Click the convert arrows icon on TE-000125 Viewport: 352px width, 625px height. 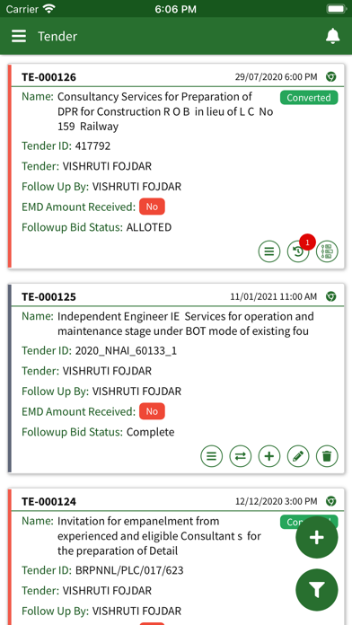click(x=241, y=456)
